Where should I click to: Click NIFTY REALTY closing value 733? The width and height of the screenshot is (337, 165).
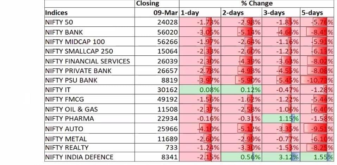click(x=171, y=148)
